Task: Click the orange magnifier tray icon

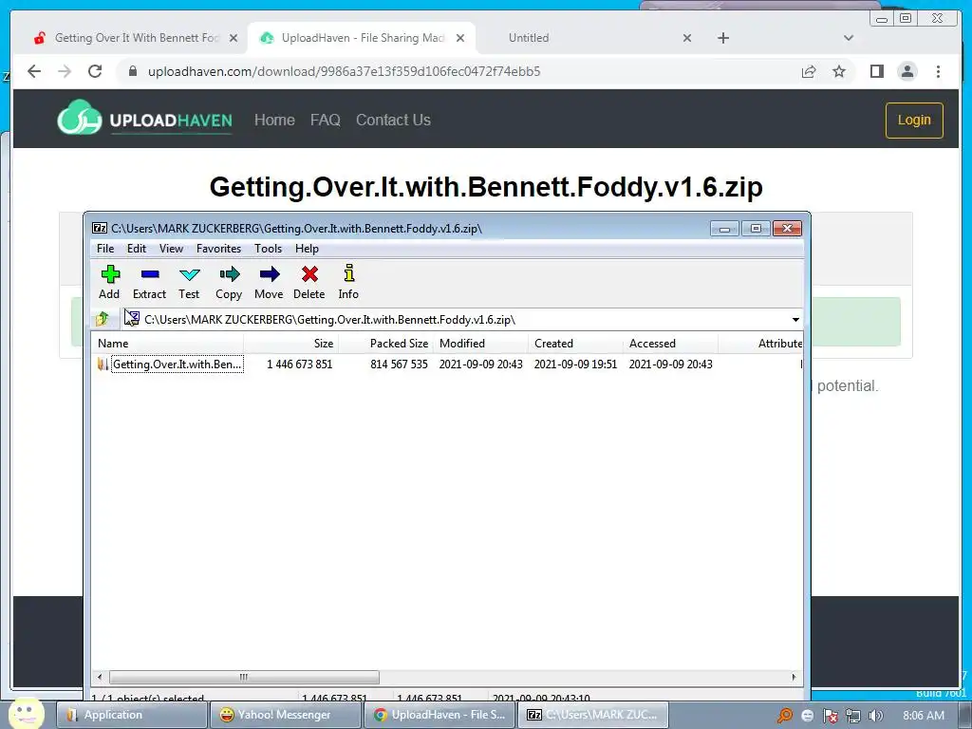Action: click(x=784, y=716)
